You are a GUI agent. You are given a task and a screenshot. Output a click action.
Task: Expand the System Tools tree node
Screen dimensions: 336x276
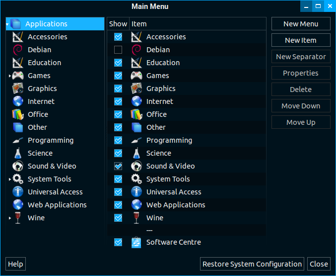coord(9,180)
